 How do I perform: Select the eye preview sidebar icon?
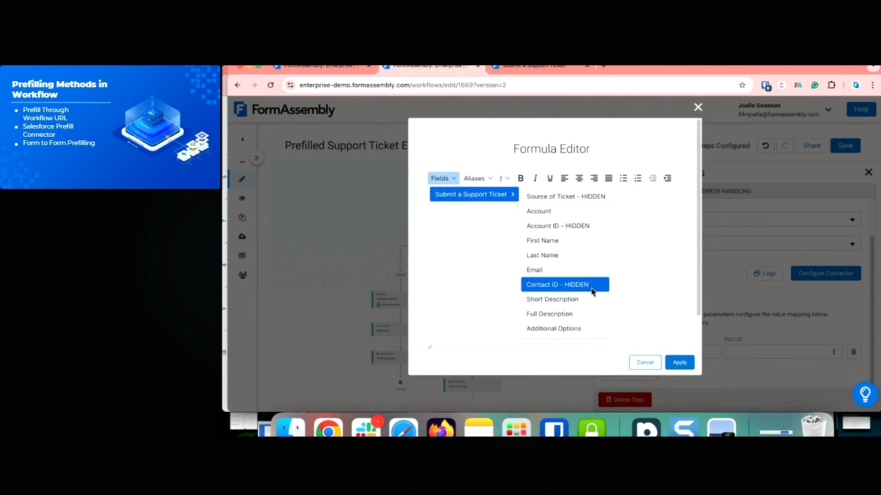(242, 198)
